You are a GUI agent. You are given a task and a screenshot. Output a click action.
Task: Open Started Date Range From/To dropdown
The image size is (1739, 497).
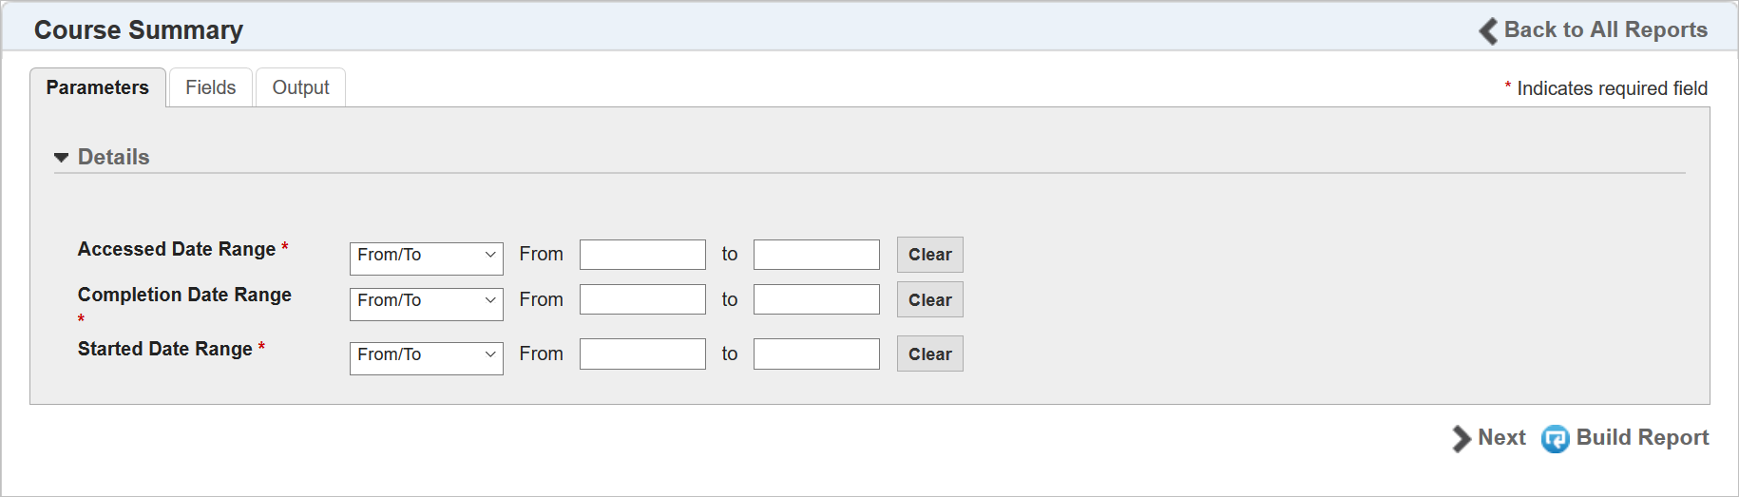click(426, 354)
